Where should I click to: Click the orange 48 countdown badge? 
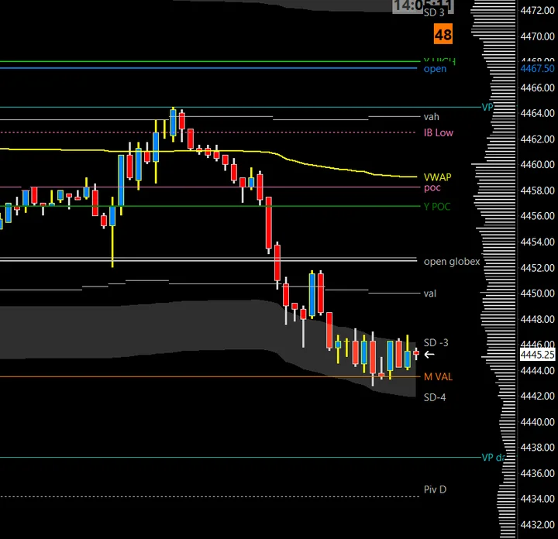click(x=443, y=34)
